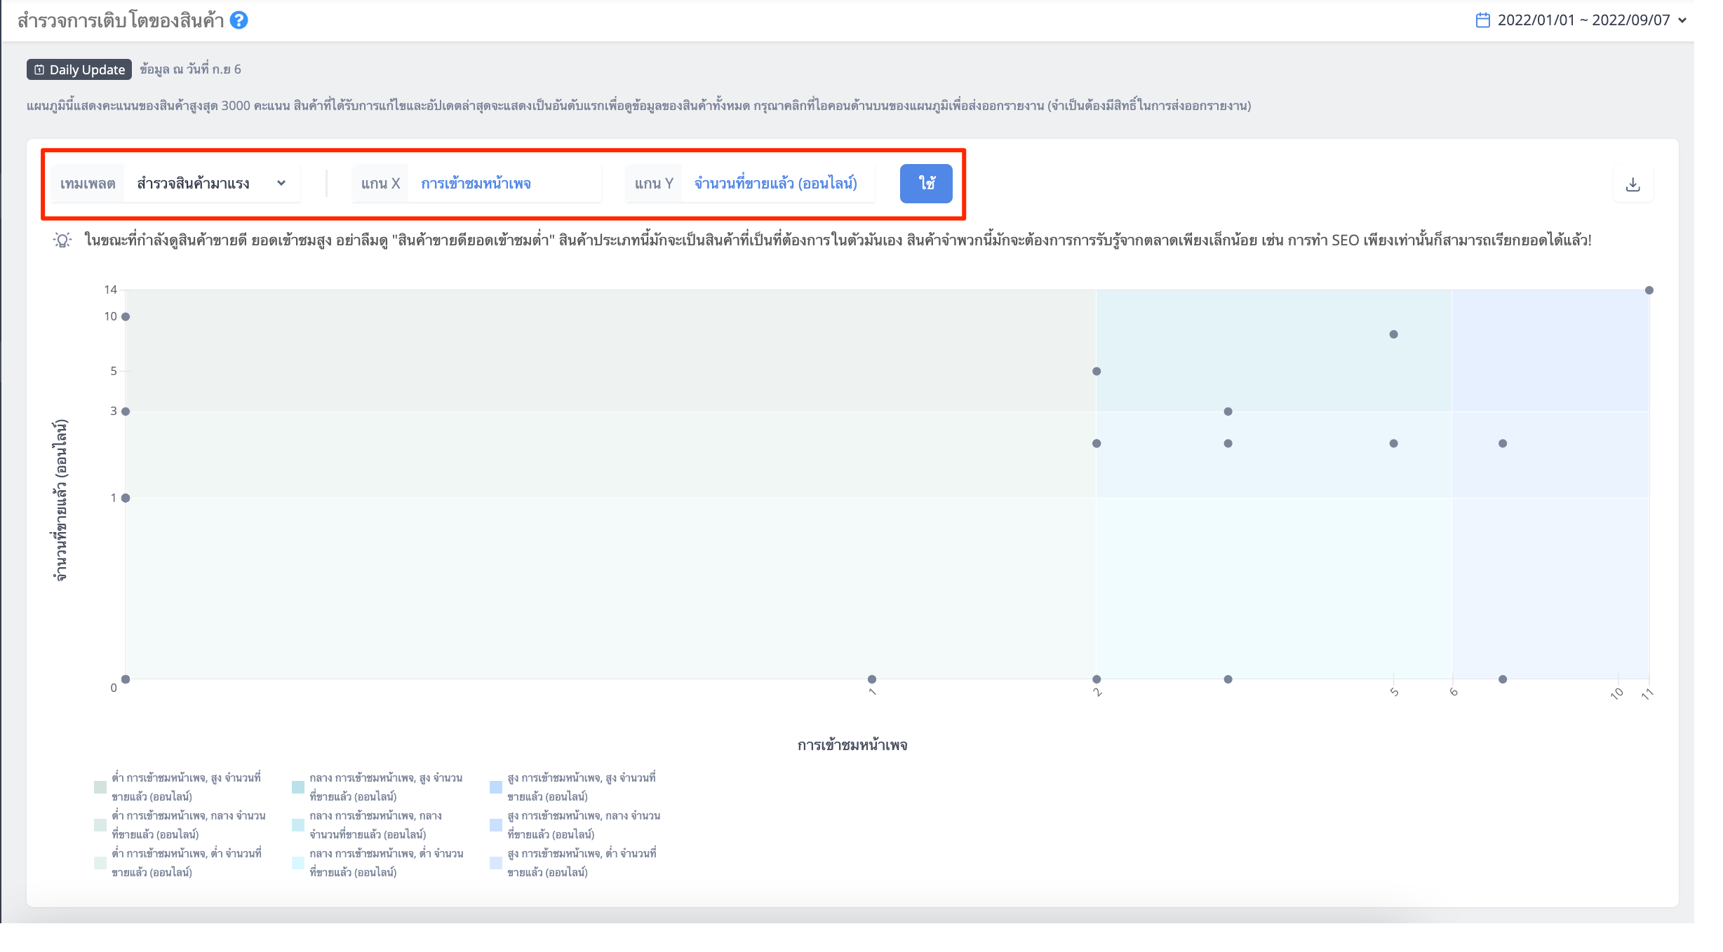Click the data point at x-axis value 1
The image size is (1723, 952).
point(872,679)
